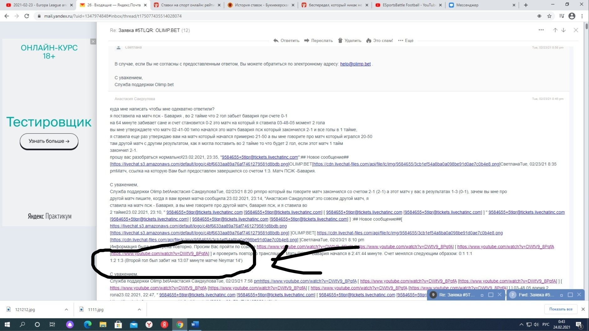Go to the next message with down arrow
The width and height of the screenshot is (589, 331).
[563, 30]
